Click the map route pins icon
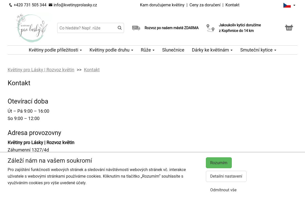Image resolution: width=305 pixels, height=203 pixels. 210,28
